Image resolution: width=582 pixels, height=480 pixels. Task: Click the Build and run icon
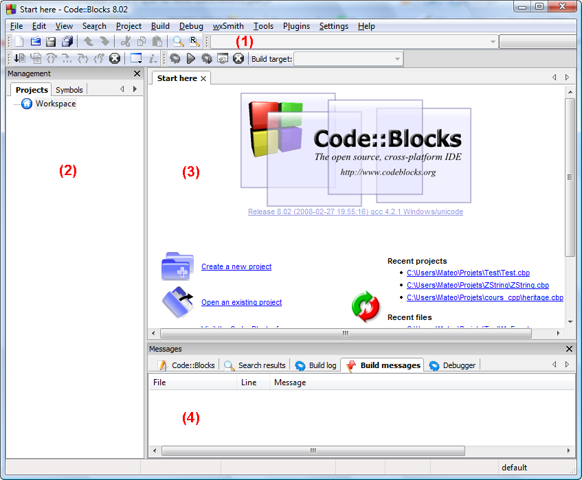tap(207, 58)
